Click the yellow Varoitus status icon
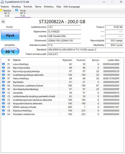The height and width of the screenshot is (154, 125). click(x=1, y=10)
